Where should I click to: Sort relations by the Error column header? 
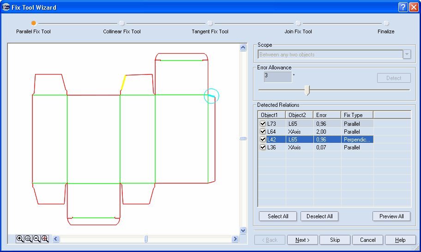(x=327, y=115)
